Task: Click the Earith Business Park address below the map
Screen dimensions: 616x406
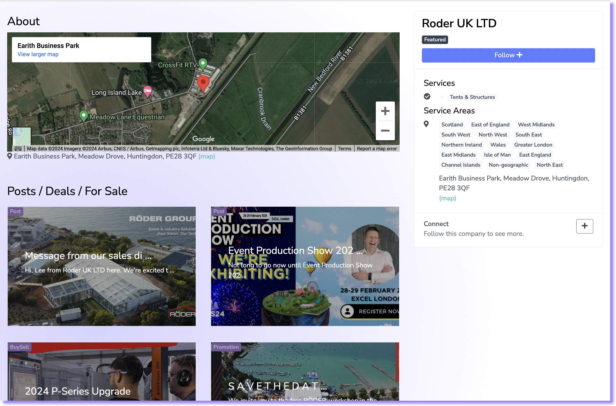Action: 105,156
